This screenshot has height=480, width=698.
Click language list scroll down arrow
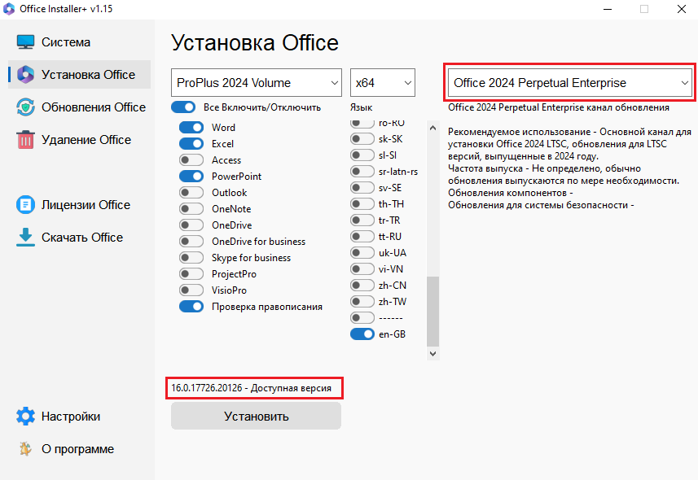432,354
